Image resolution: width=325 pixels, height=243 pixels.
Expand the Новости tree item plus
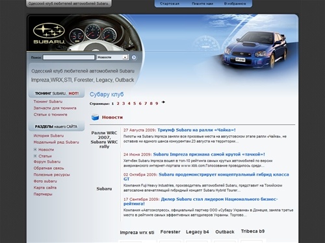(35, 149)
